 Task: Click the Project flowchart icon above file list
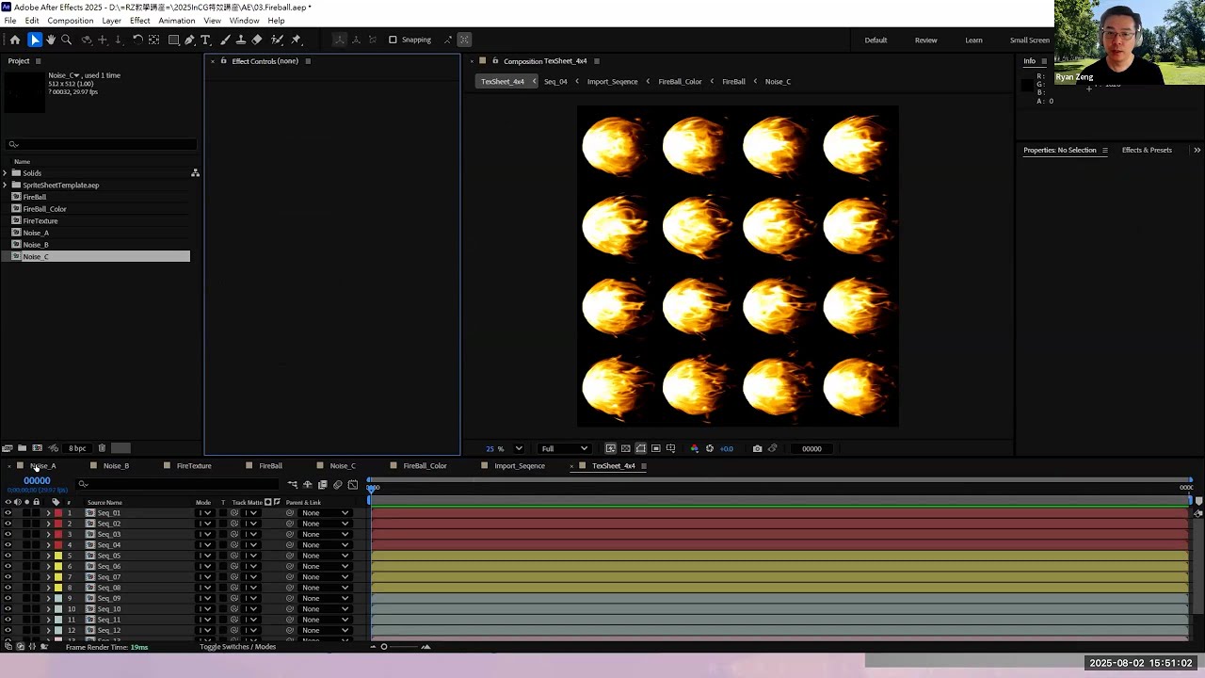tap(195, 173)
